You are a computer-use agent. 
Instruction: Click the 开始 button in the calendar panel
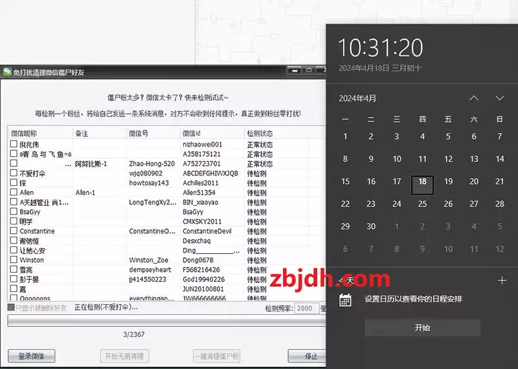click(x=422, y=328)
